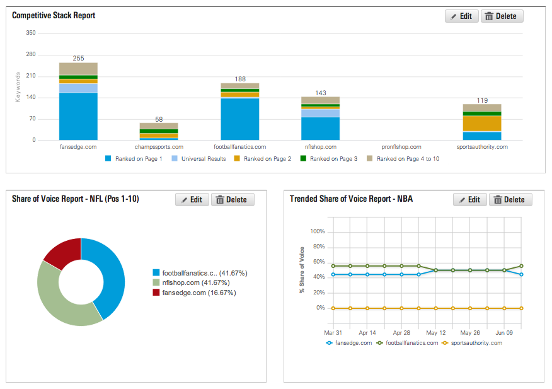Viewport: 552px width, 389px height.
Task: Click the fansedge.com stacked bar
Action: pyautogui.click(x=78, y=107)
